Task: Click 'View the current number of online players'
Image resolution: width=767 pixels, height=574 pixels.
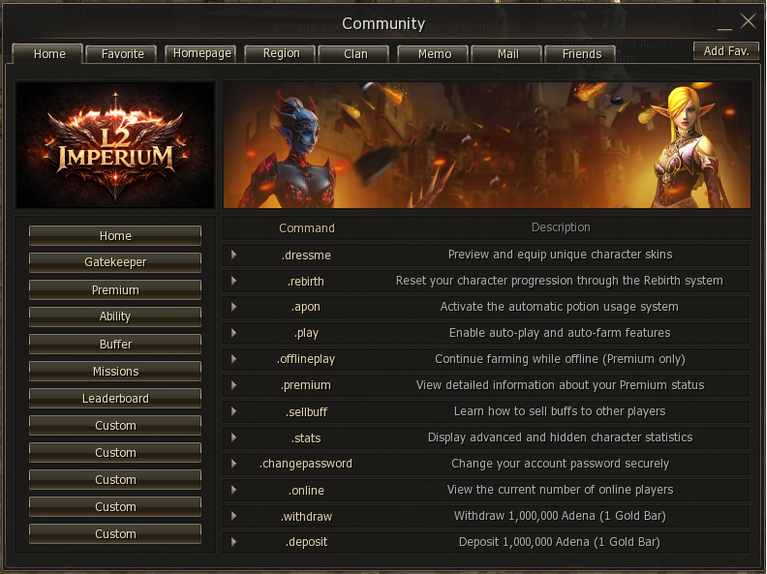Action: click(x=560, y=490)
